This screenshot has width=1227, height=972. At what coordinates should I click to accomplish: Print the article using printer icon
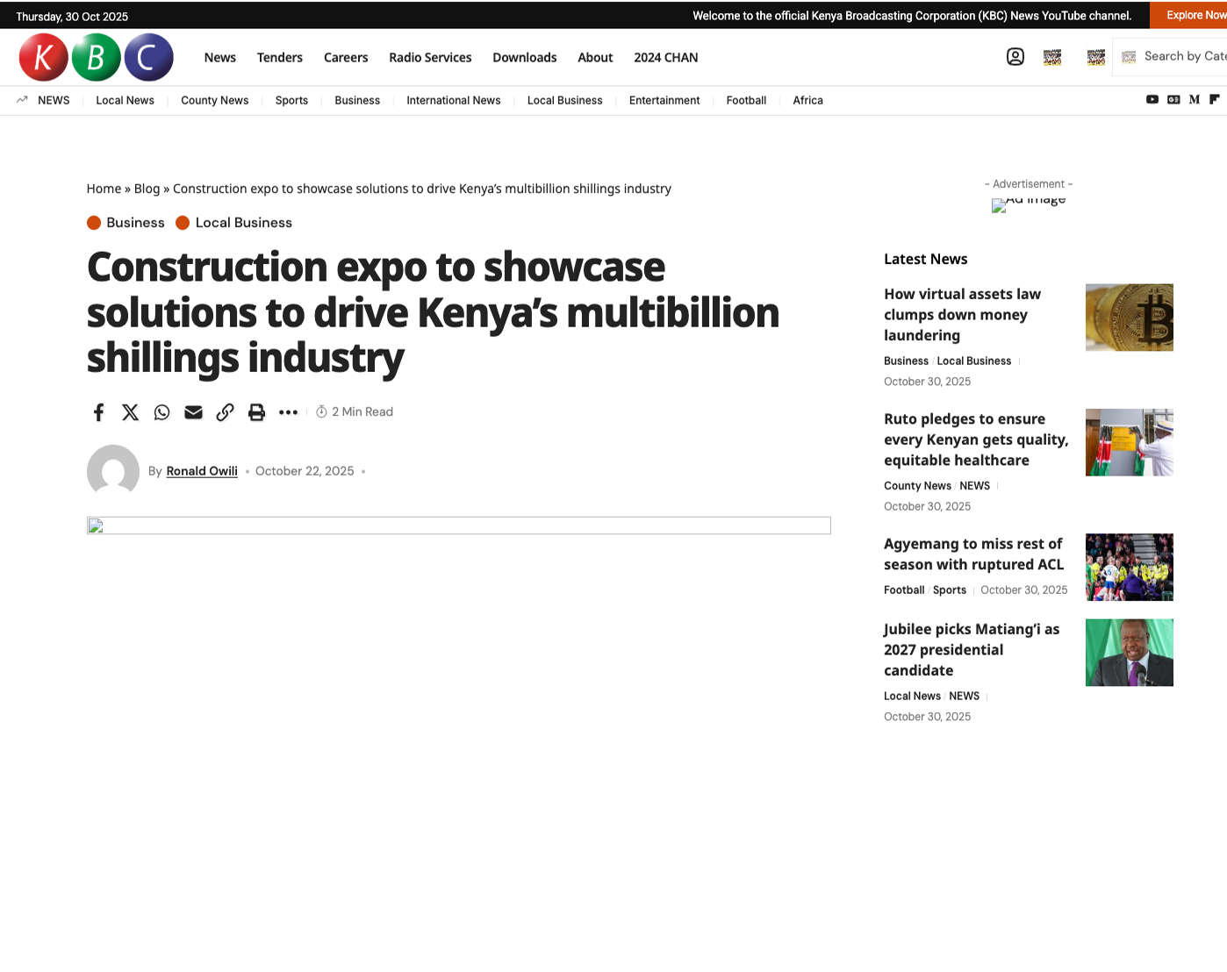click(x=256, y=412)
